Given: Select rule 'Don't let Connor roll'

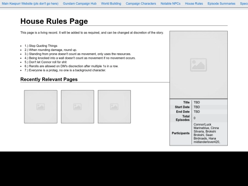Looking at the screenshot, I should pyautogui.click(x=45, y=62).
